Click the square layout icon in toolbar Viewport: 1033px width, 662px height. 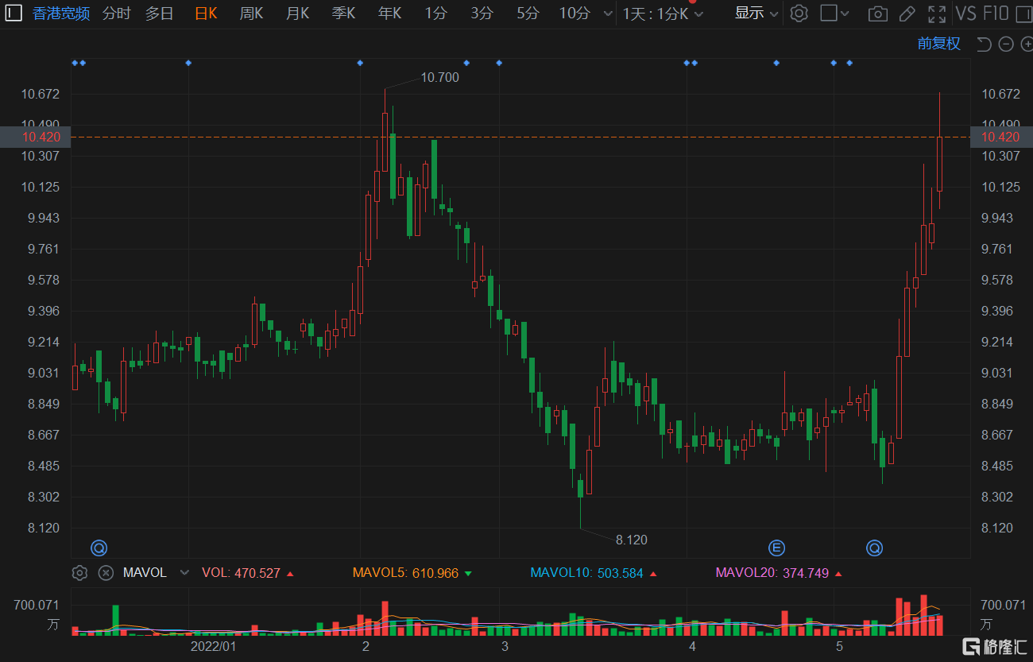(828, 14)
